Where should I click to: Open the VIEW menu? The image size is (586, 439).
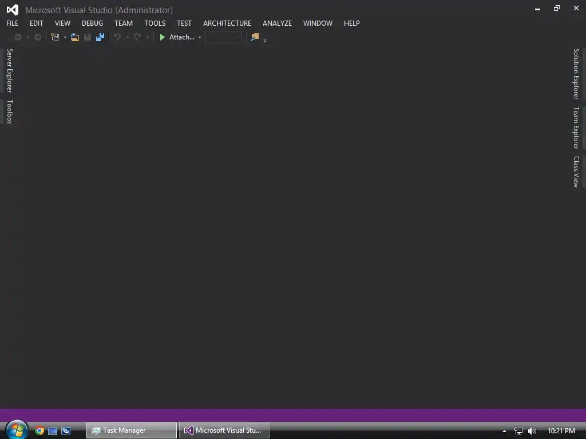pyautogui.click(x=62, y=23)
